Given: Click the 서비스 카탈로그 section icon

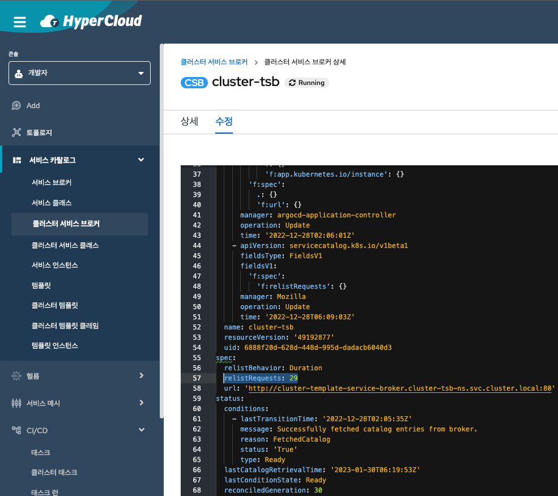Looking at the screenshot, I should [17, 160].
